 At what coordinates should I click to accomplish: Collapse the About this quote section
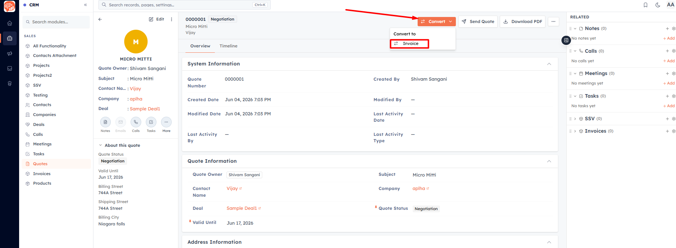coord(101,145)
